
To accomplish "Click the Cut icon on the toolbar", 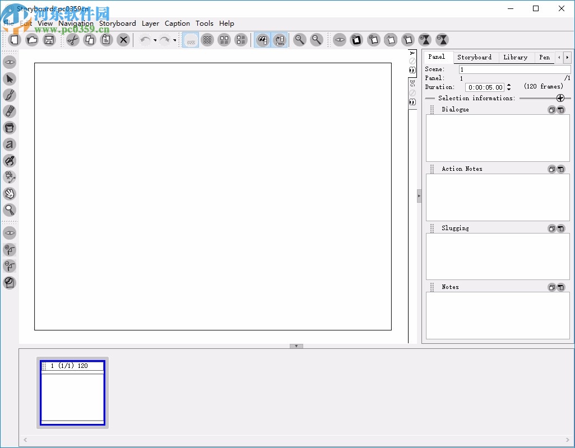I will pos(72,40).
